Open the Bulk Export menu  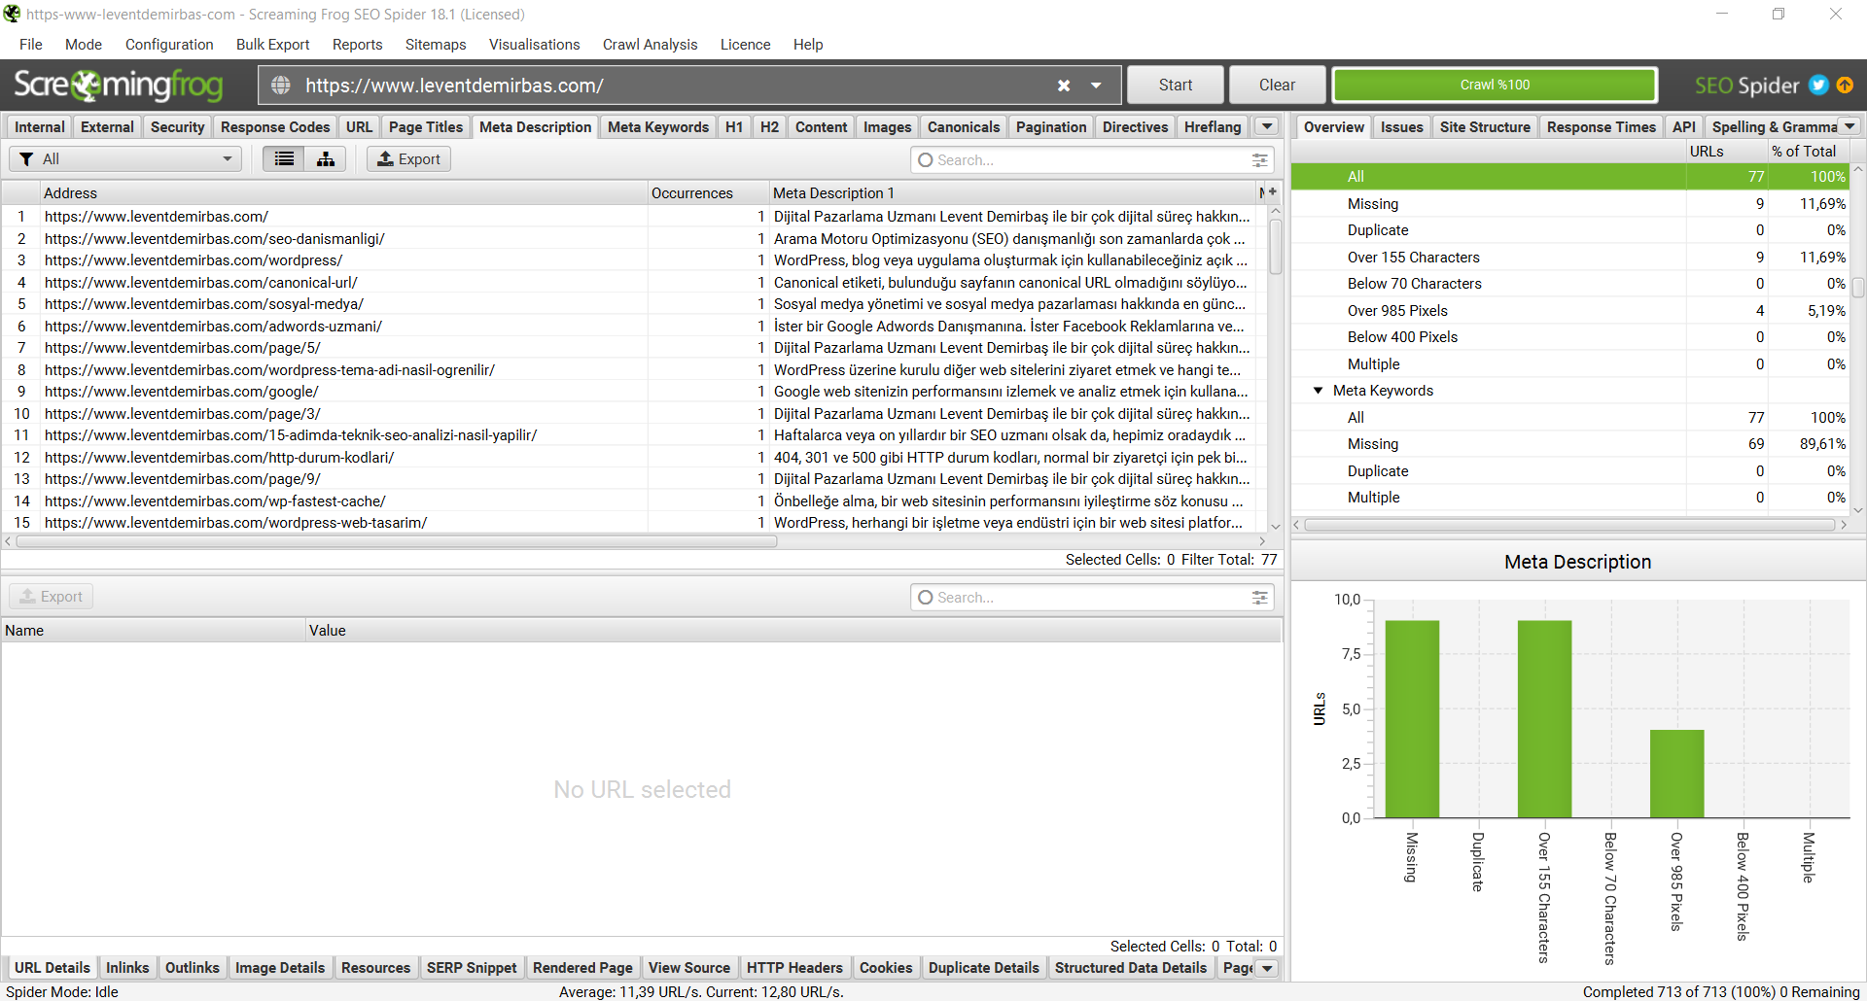[272, 45]
